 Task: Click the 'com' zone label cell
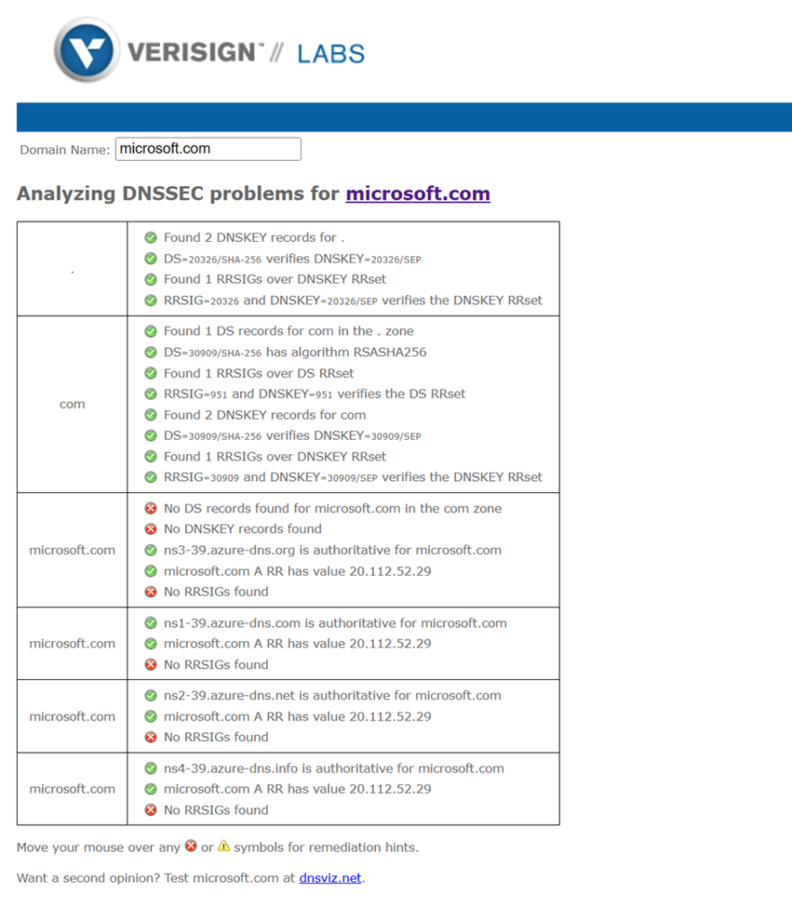72,404
